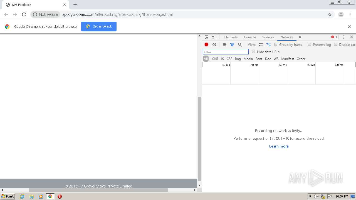Click the browser back arrow
The image size is (356, 200).
pyautogui.click(x=6, y=14)
